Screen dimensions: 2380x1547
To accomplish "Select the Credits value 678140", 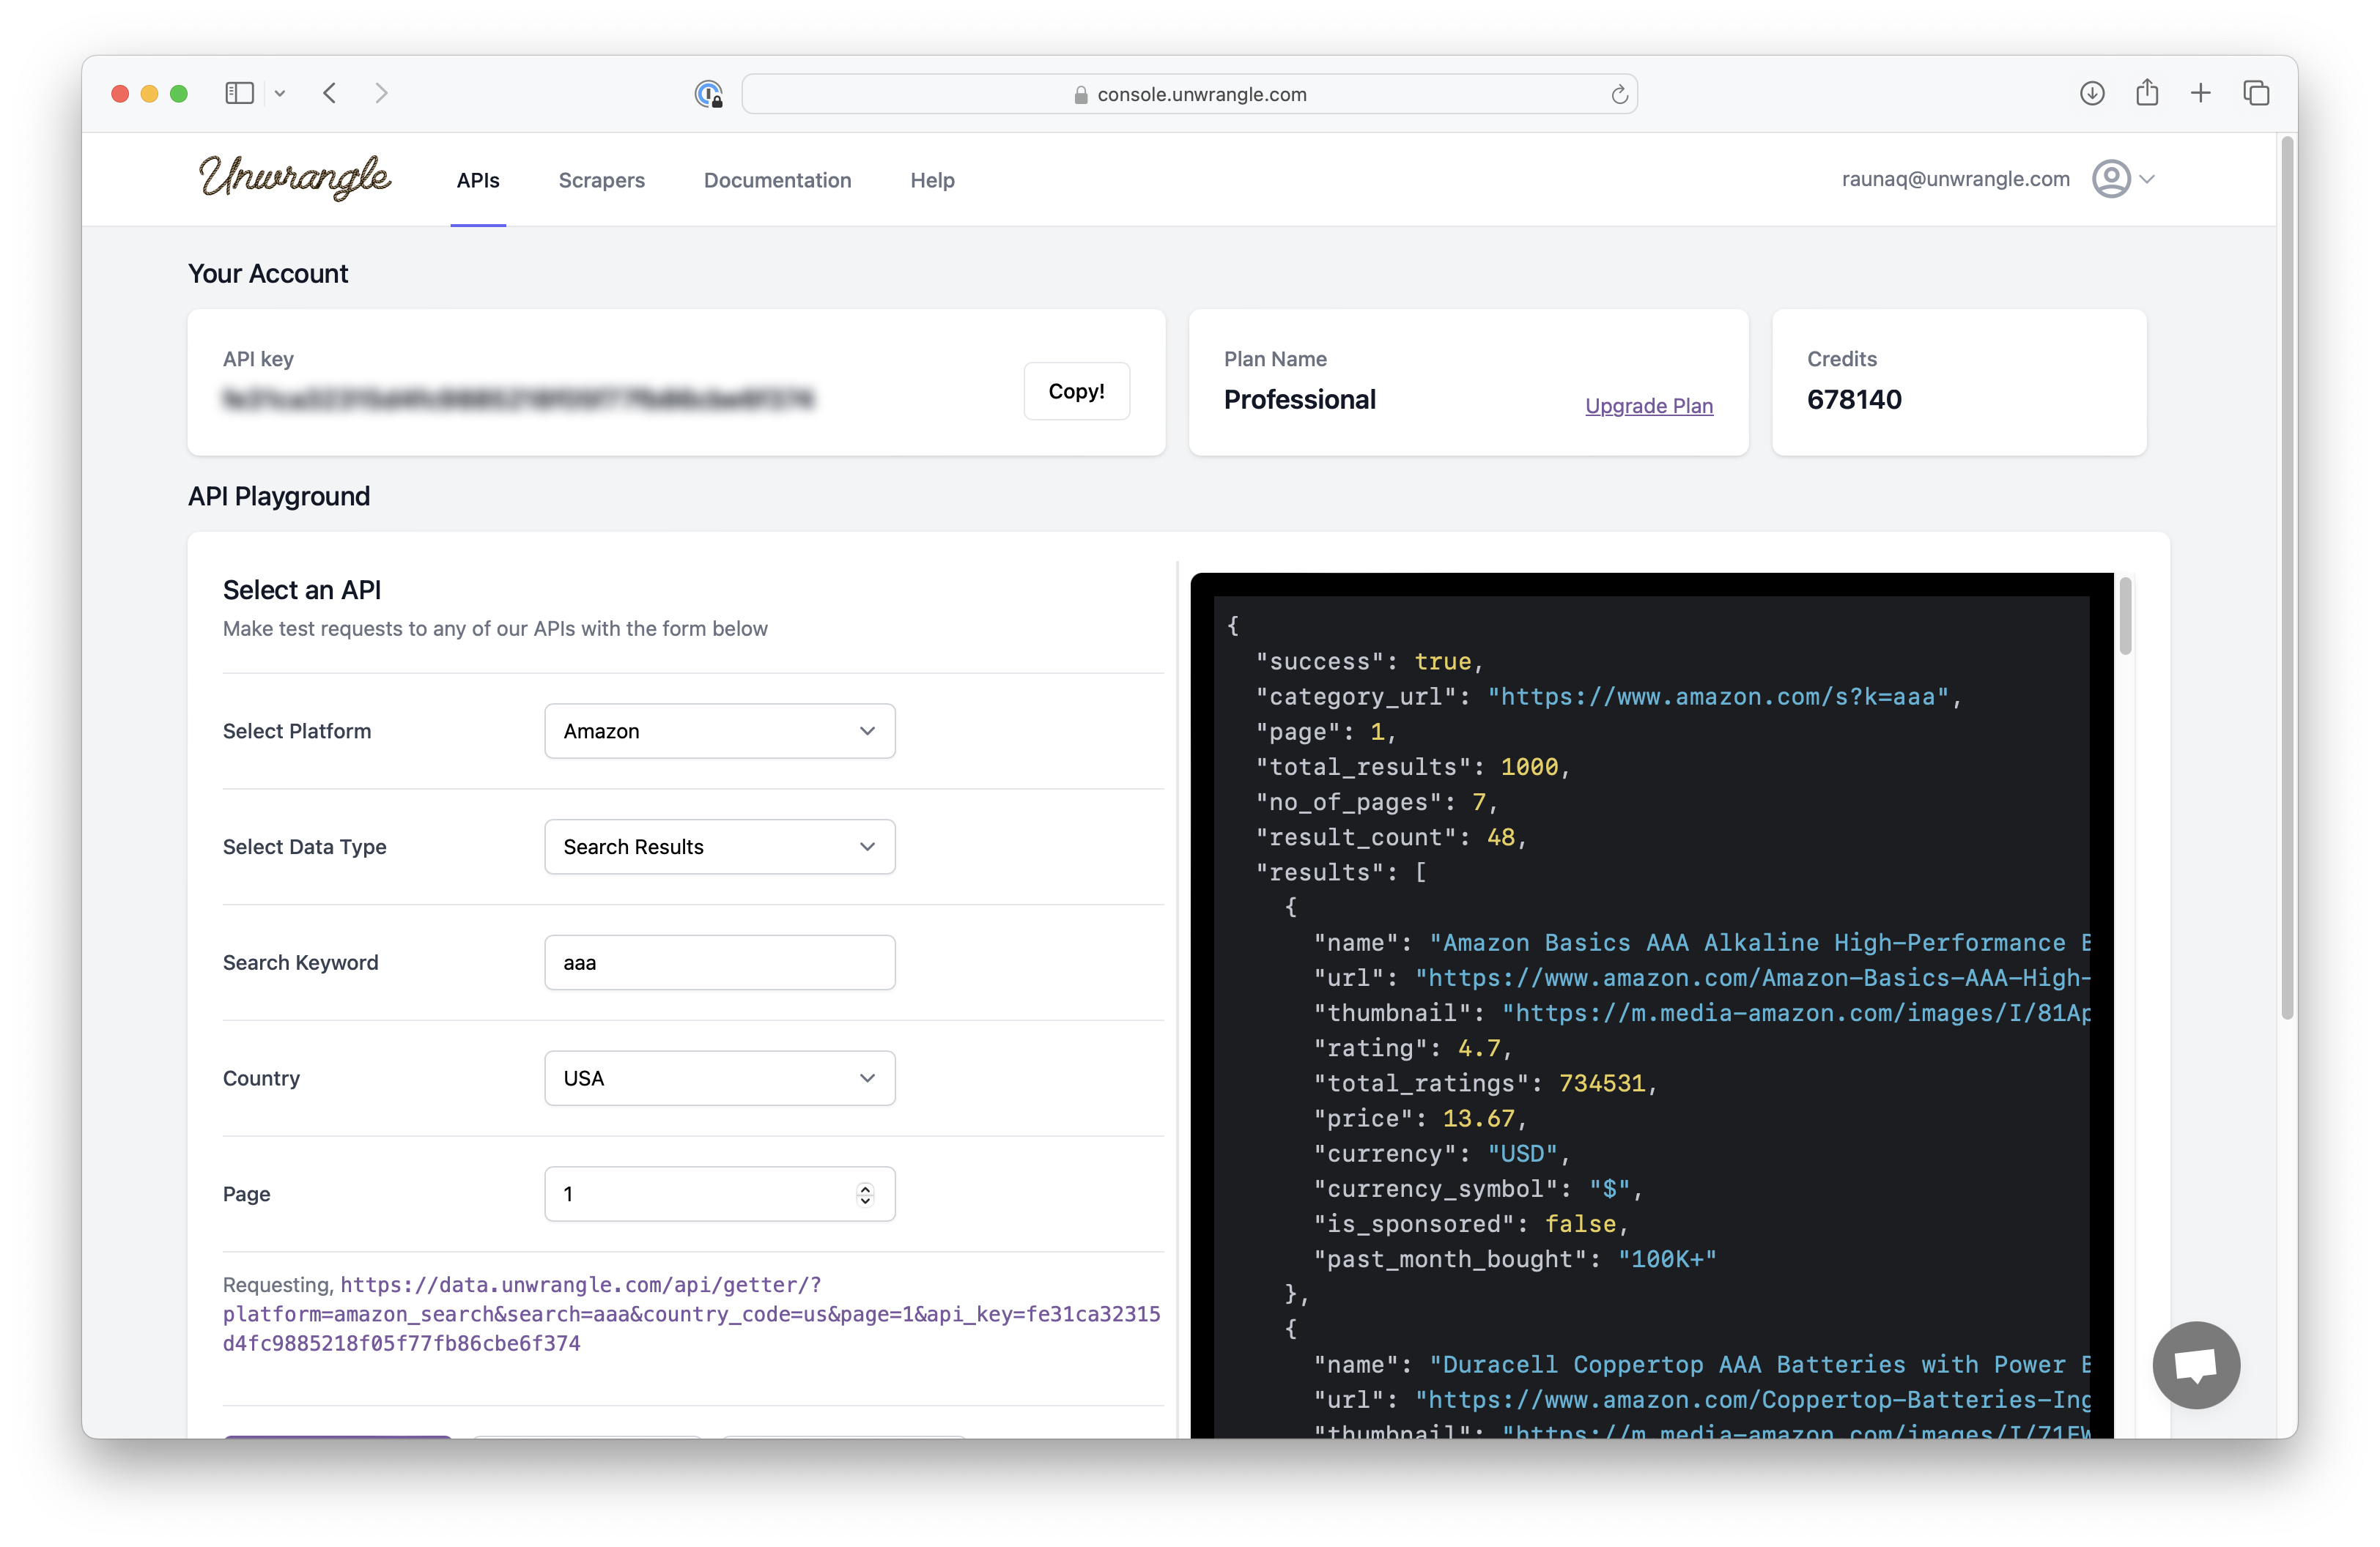I will [1854, 400].
